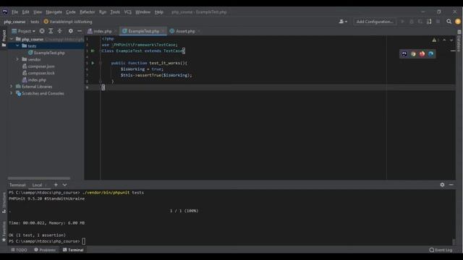
Task: Click tests breadcrumb in navigation bar
Action: click(x=35, y=22)
